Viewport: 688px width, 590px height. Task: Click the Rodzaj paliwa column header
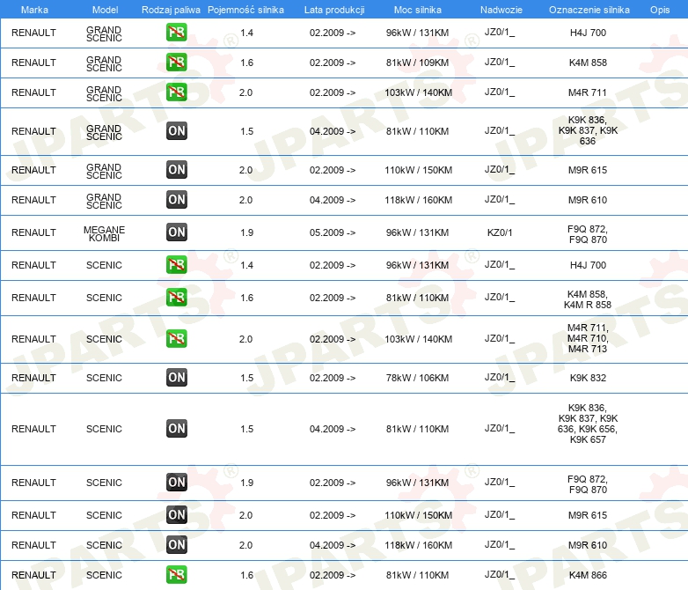171,10
